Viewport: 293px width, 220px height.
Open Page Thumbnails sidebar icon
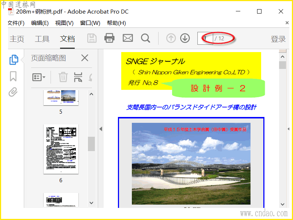[x=14, y=60]
